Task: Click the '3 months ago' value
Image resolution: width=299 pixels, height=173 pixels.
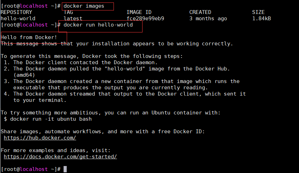Action: (x=208, y=18)
